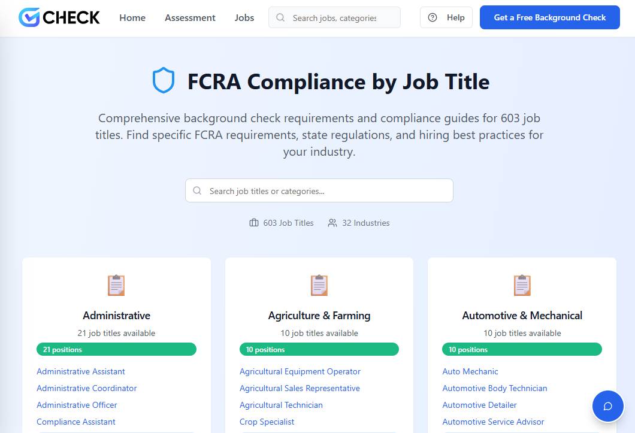Click the question mark Help icon
The width and height of the screenshot is (635, 433).
tap(433, 18)
